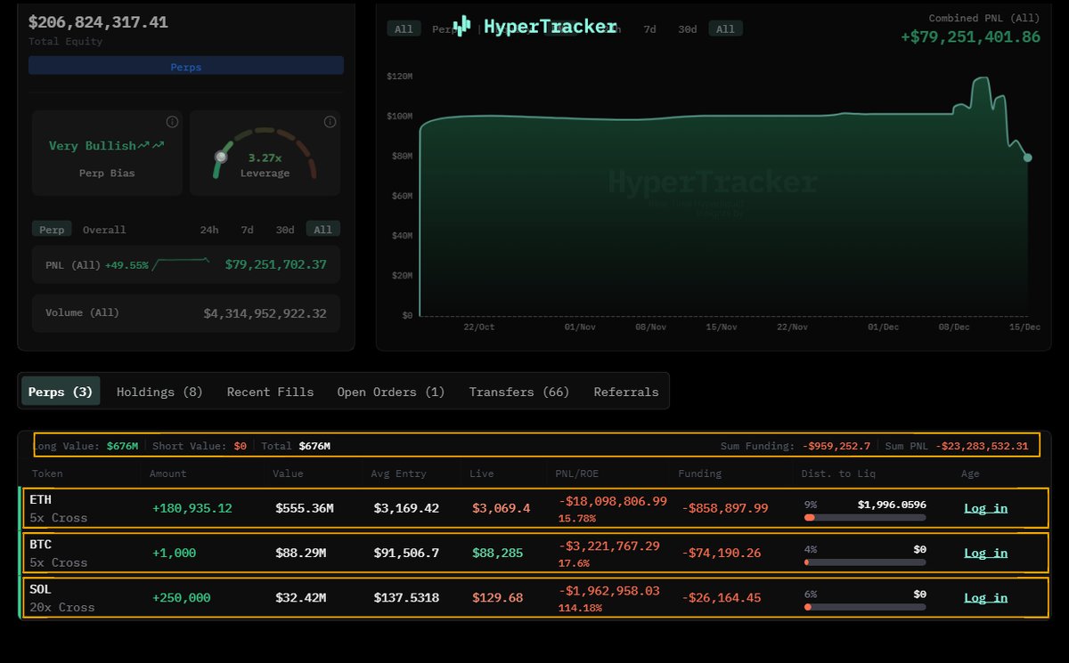
Task: Click the ETH distance to liquidation bar
Action: click(864, 517)
